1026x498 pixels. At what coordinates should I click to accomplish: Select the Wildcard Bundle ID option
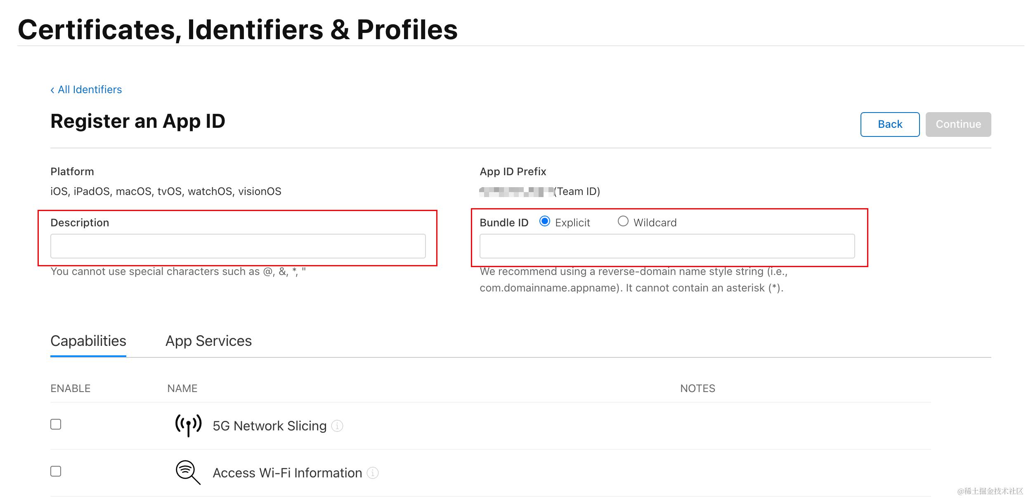[x=623, y=221]
